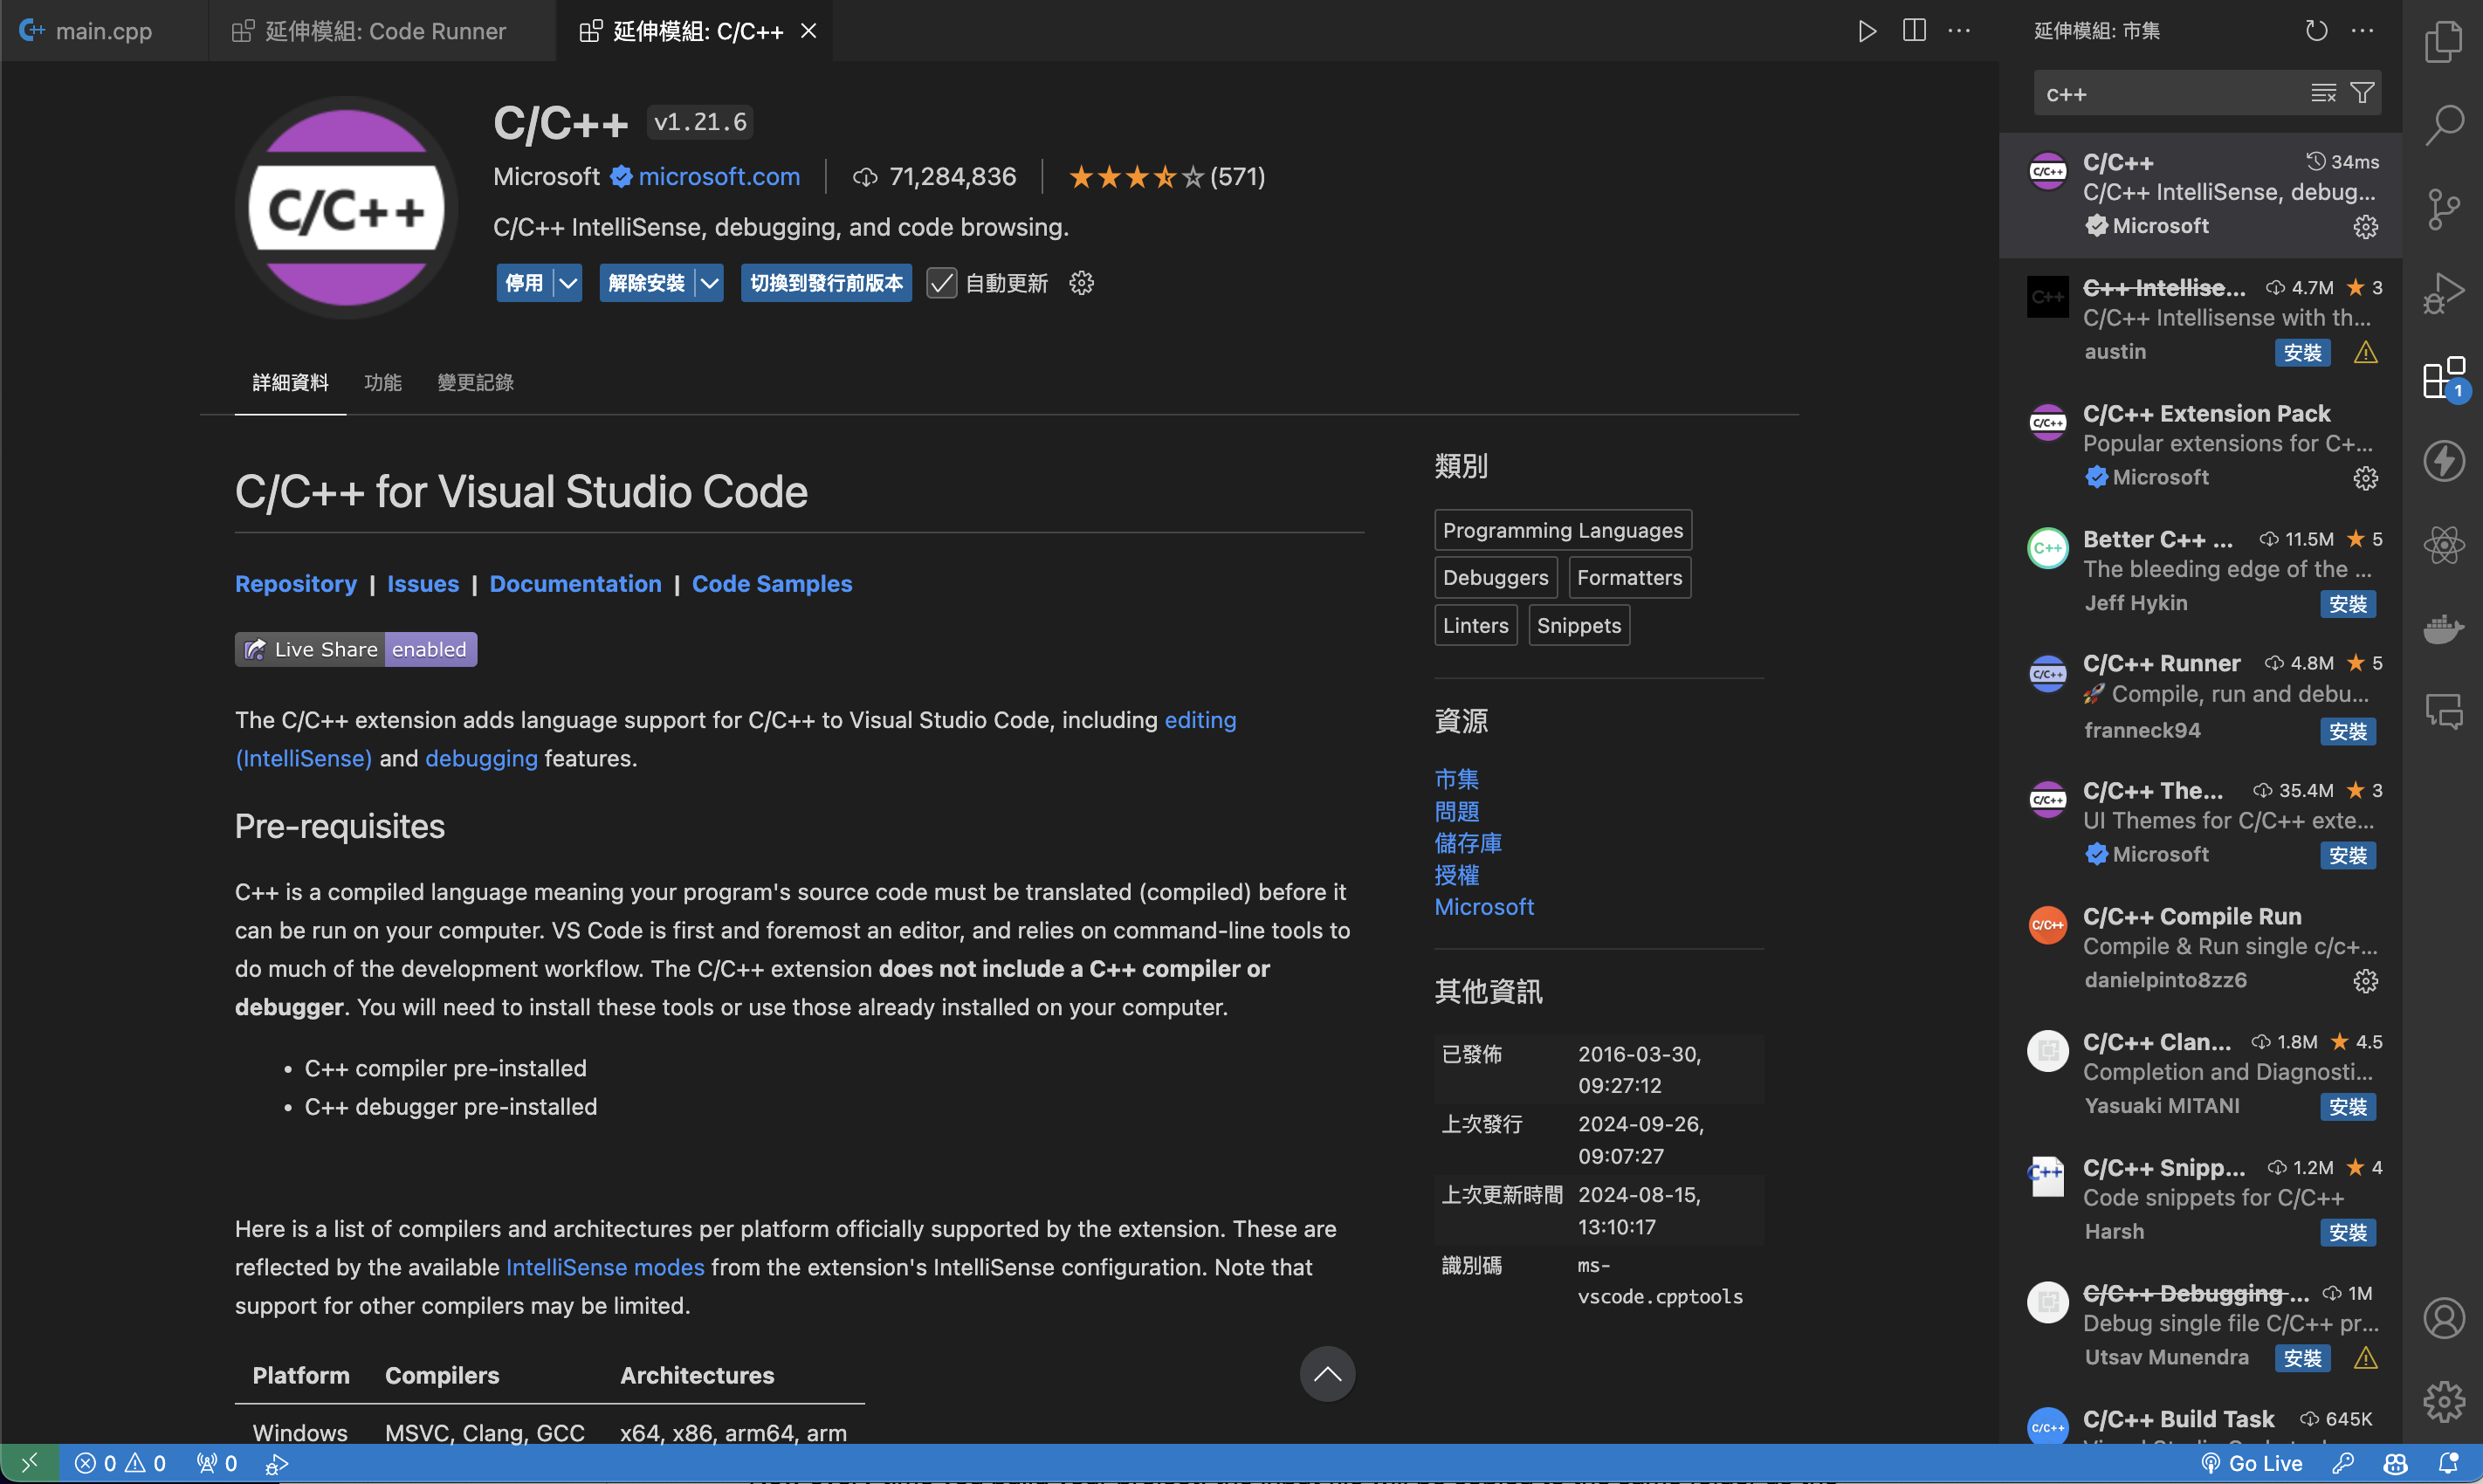
Task: Open the Extensions view icon
Action: [x=2443, y=378]
